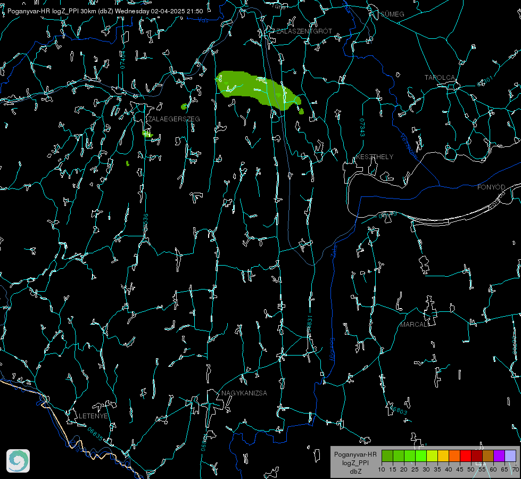Click the SÜMEG town label
The image size is (521, 479).
[392, 14]
